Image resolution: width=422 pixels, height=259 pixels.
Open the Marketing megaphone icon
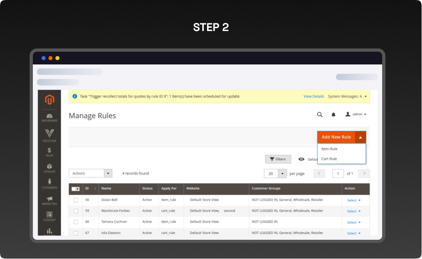click(x=49, y=200)
